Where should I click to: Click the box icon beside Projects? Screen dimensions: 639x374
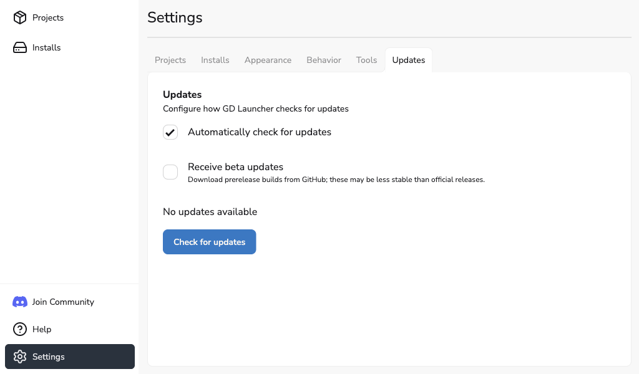[x=19, y=17]
